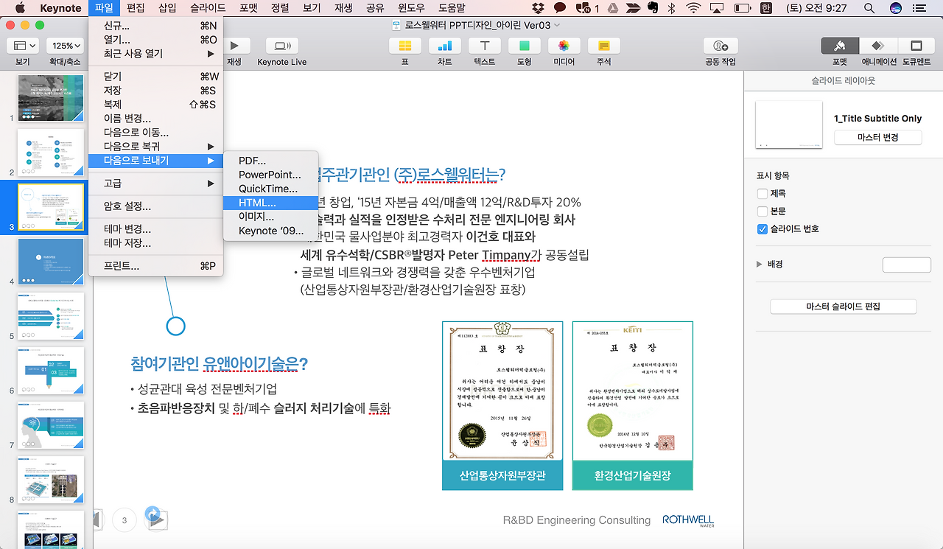Click the 마스터 변경 button
943x549 pixels.
point(877,137)
